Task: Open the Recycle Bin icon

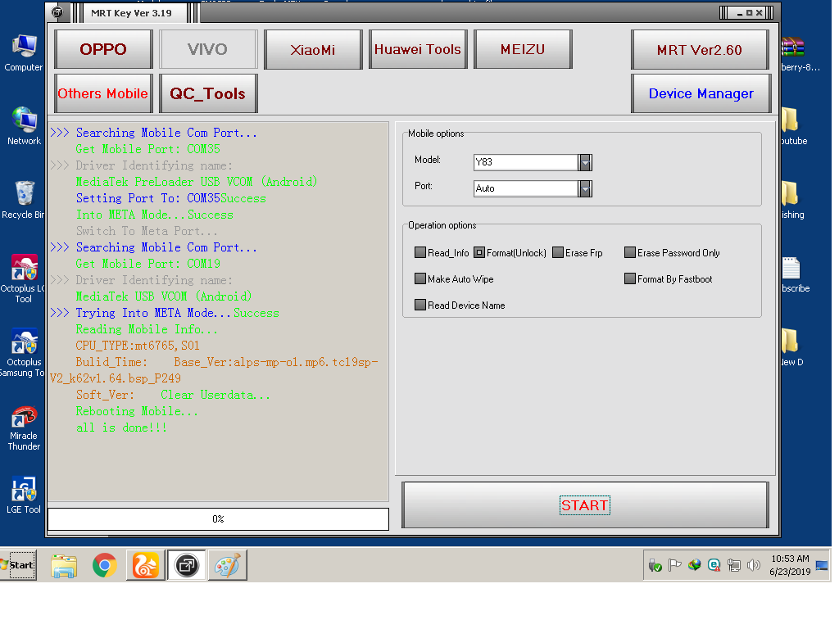Action: 24,200
